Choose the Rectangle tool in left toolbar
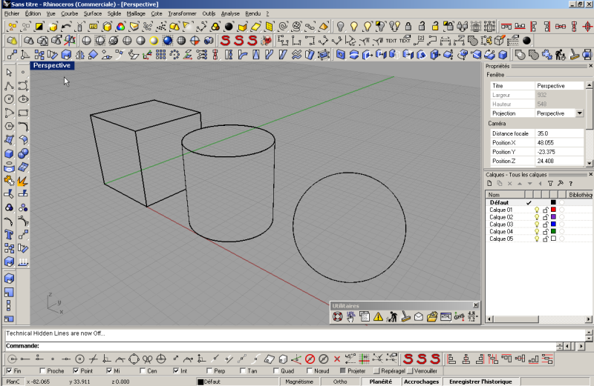 click(23, 113)
